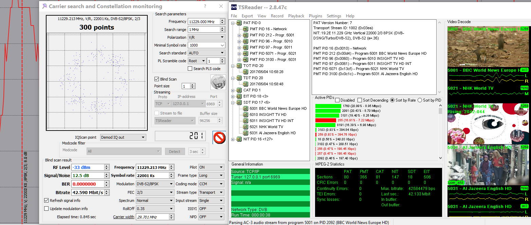
Task: Open the Search standard dropdown
Action: tap(206, 53)
